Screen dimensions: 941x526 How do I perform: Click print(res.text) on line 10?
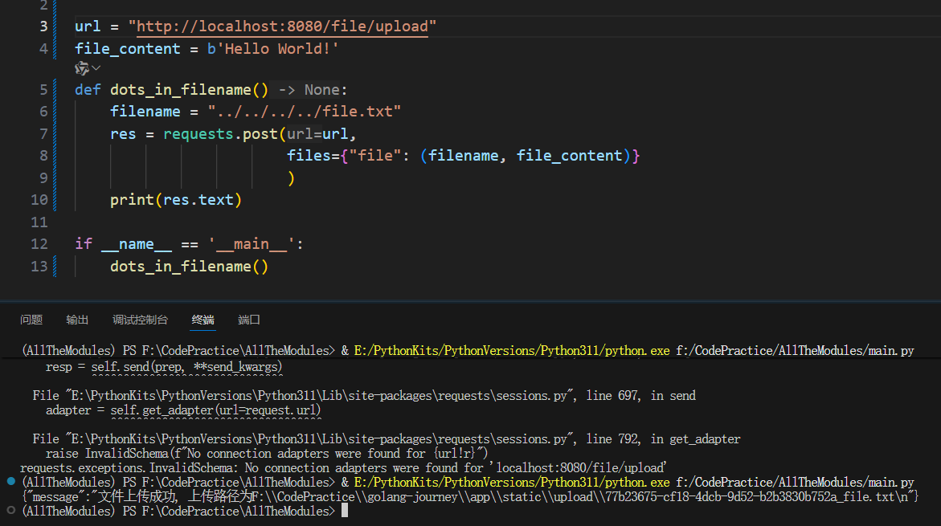coord(176,199)
